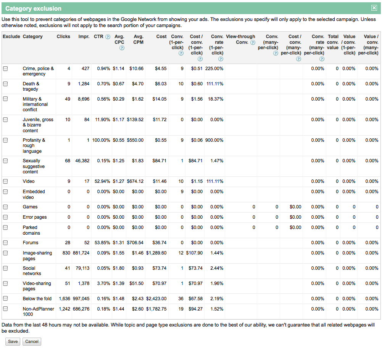
Task: Enable exclusion for Image-sharing pages
Action: click(x=5, y=253)
